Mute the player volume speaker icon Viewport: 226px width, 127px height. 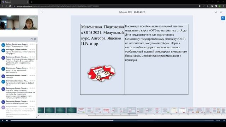pos(7,121)
